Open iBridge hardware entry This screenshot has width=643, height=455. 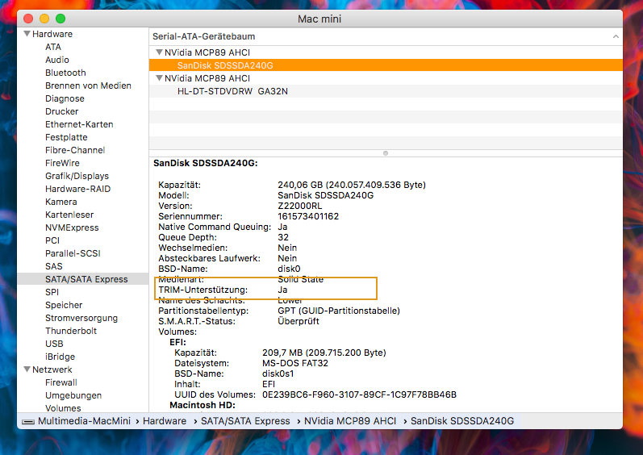click(x=60, y=357)
